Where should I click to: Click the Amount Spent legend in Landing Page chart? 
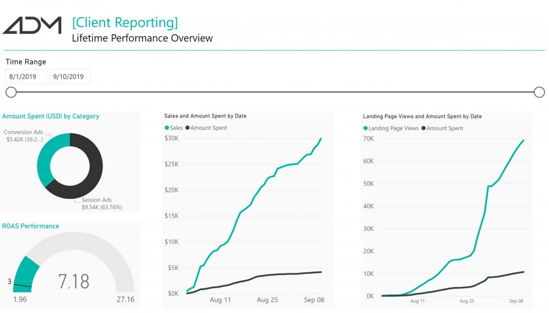pyautogui.click(x=442, y=128)
